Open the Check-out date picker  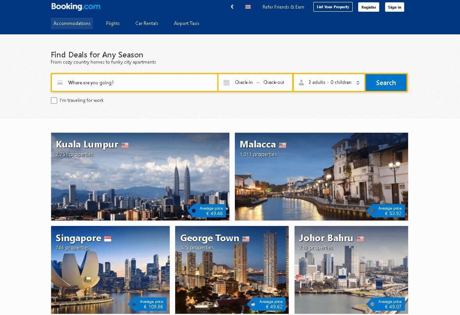(x=274, y=82)
